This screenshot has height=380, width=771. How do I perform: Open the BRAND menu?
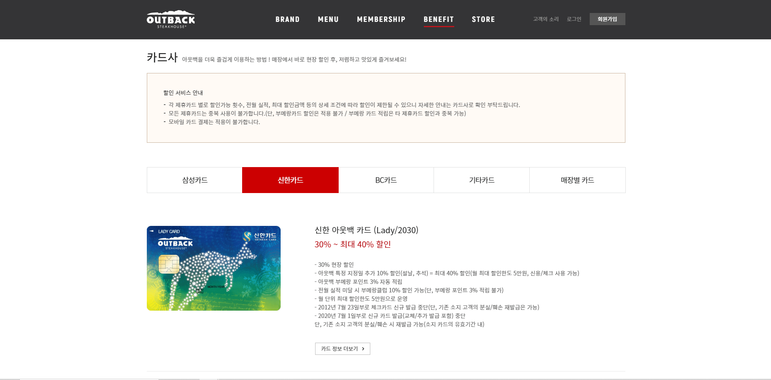click(288, 19)
